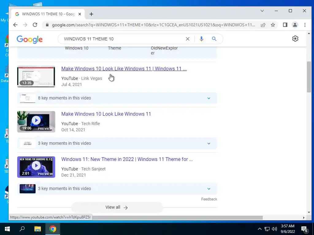
Task: Open taskbar search magnifier
Action: coord(22,229)
